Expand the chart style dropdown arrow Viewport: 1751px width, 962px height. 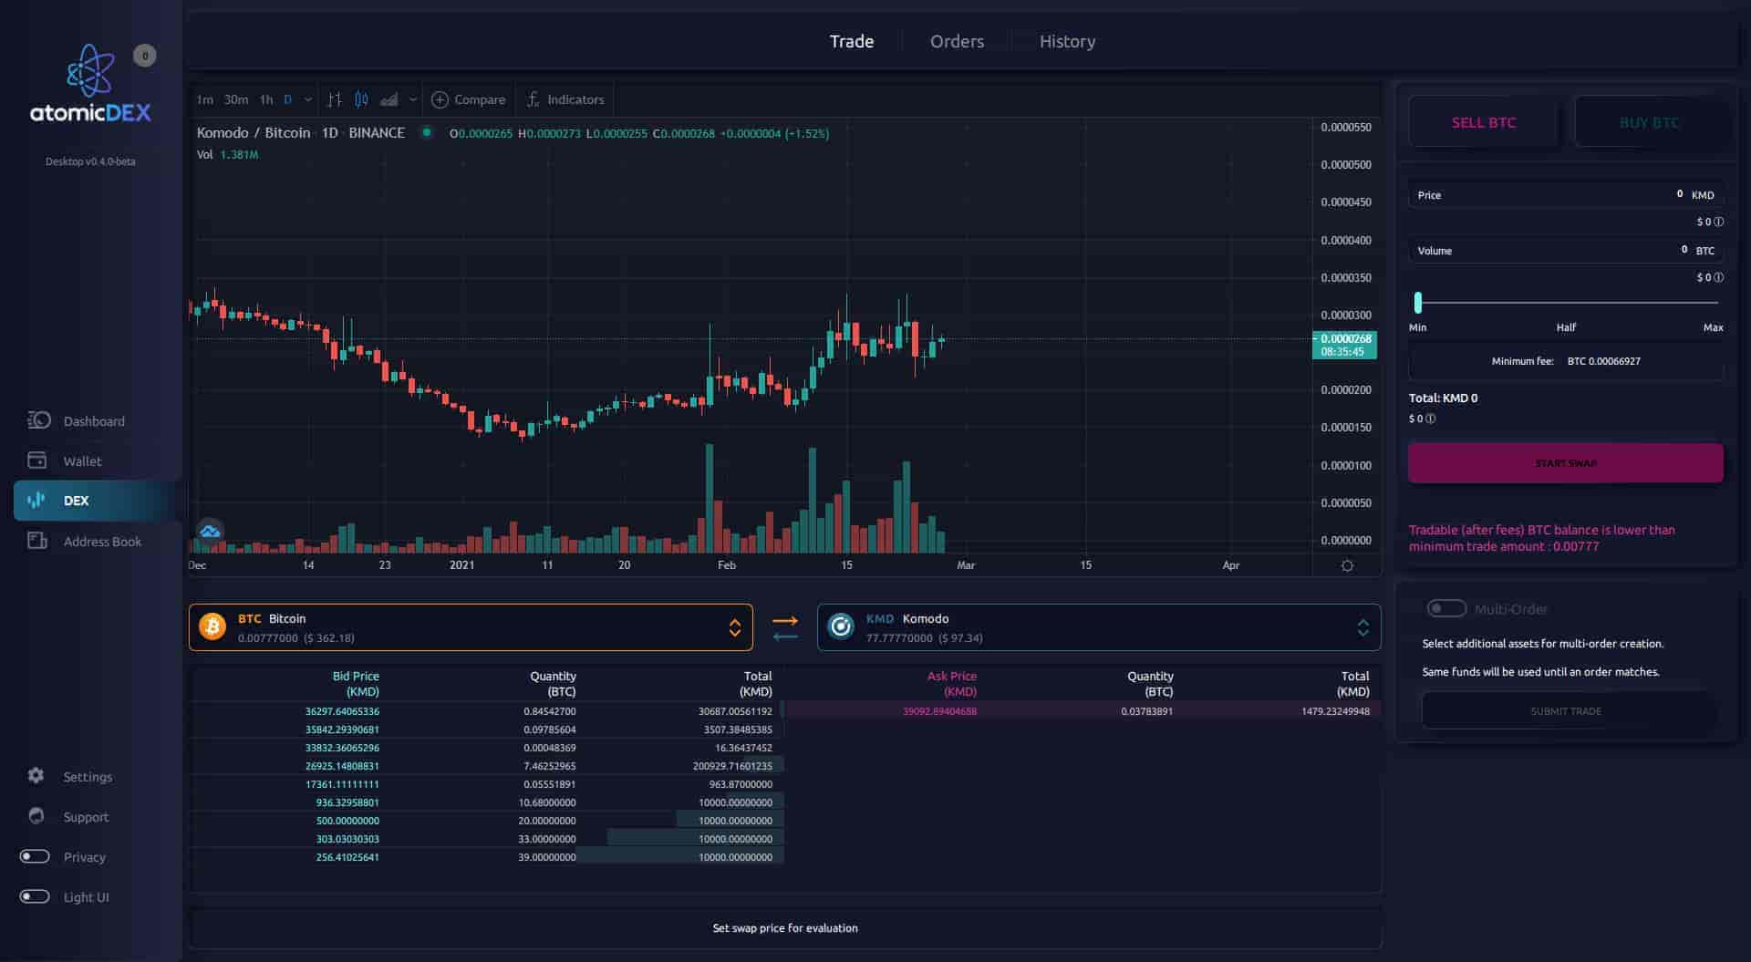click(413, 99)
